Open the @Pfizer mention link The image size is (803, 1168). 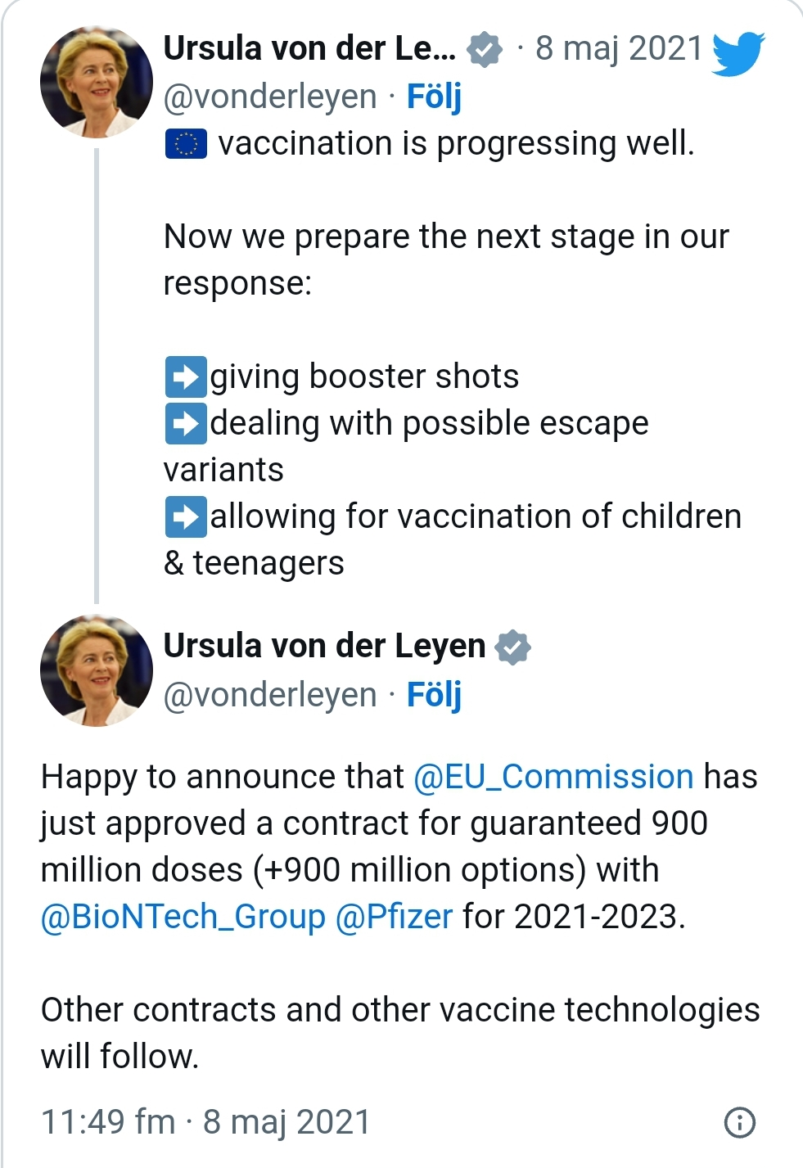click(x=394, y=917)
